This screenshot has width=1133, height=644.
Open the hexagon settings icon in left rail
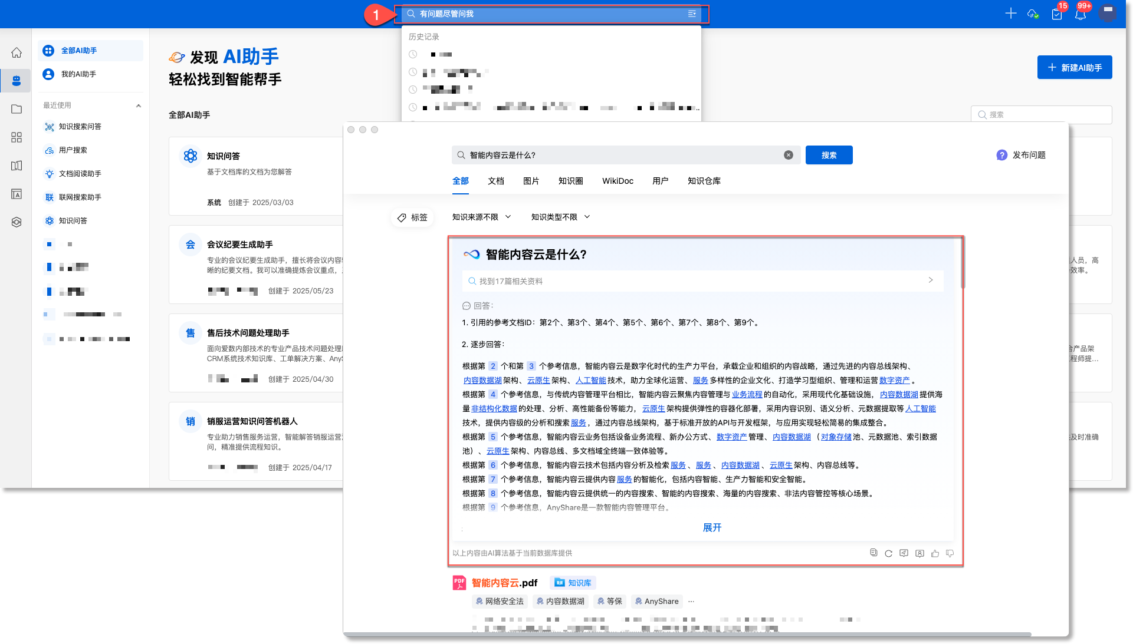coord(17,222)
